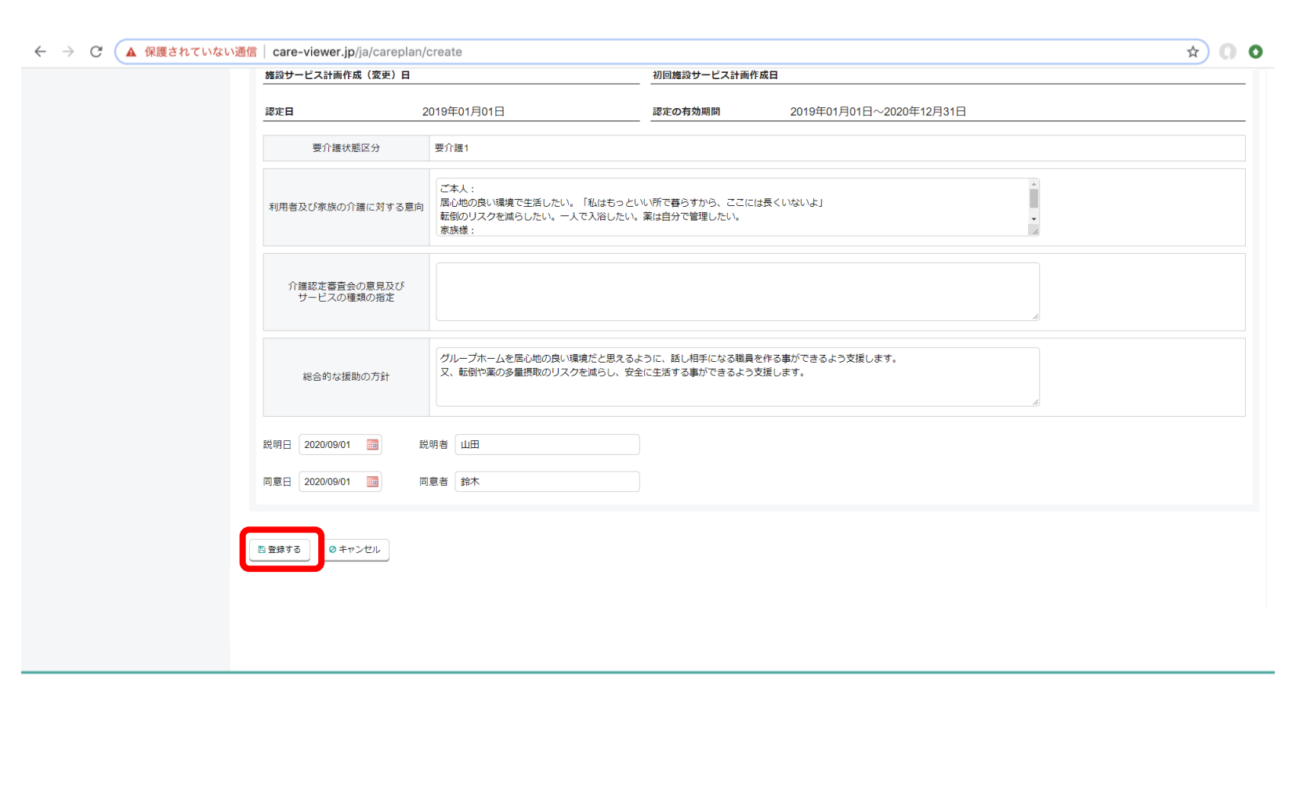Open the gray profile icon
This screenshot has height=788, width=1307.
(x=1228, y=52)
